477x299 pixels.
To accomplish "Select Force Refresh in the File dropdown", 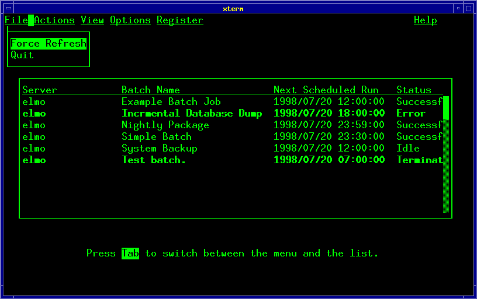I will click(49, 44).
